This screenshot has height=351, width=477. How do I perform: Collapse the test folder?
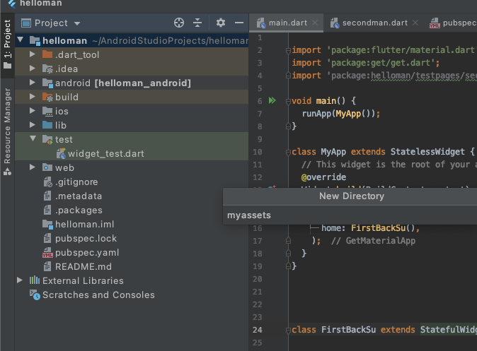pos(33,138)
